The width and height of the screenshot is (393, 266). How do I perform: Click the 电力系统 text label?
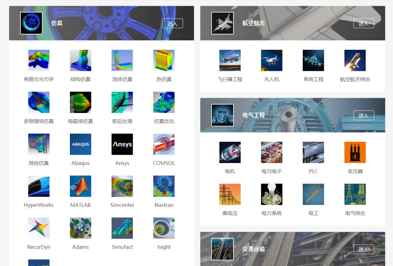[271, 213]
